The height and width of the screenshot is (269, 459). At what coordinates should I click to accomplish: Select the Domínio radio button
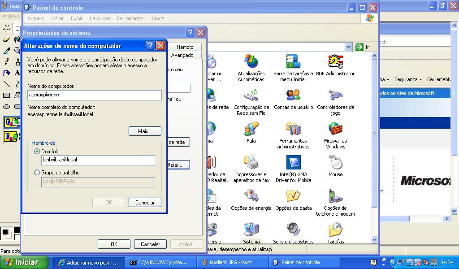pyautogui.click(x=37, y=152)
